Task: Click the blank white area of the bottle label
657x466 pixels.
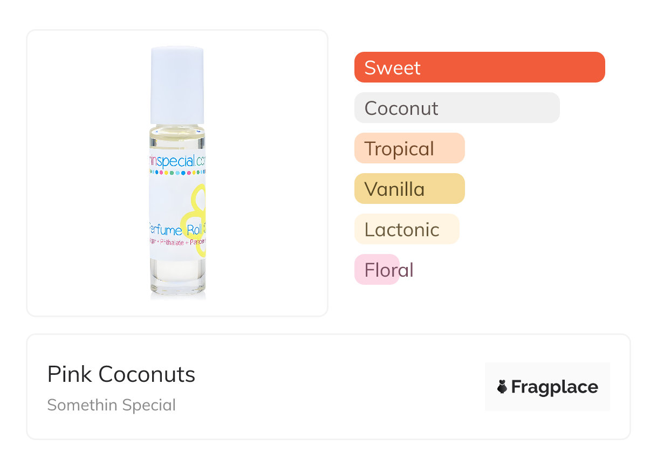Action: coord(166,202)
